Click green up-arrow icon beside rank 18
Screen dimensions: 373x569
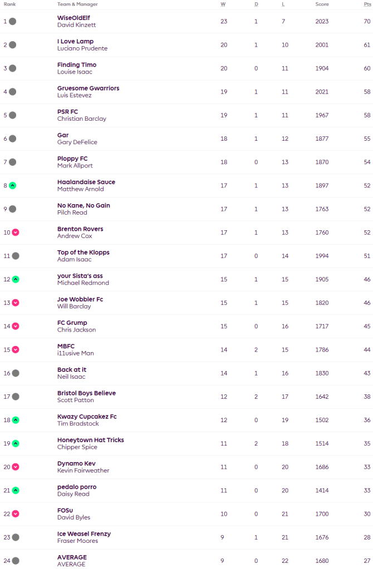[x=16, y=420]
